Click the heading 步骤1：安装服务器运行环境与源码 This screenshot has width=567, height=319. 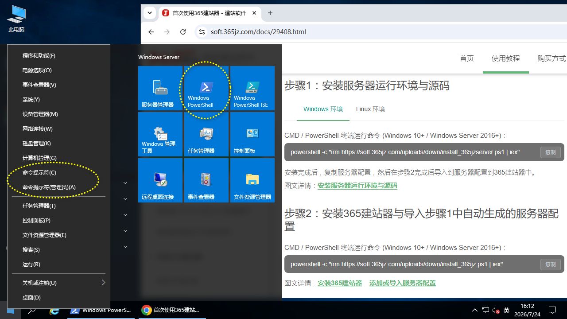367,85
